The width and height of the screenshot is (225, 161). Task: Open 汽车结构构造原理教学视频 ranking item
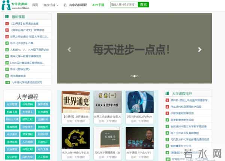pyautogui.click(x=186, y=107)
